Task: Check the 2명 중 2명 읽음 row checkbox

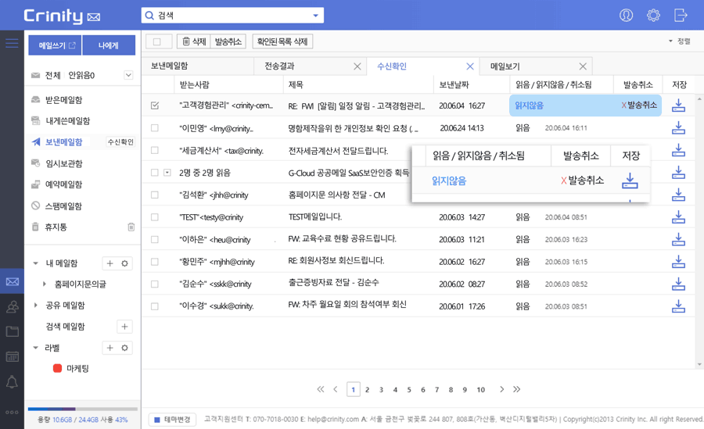Action: coord(155,173)
